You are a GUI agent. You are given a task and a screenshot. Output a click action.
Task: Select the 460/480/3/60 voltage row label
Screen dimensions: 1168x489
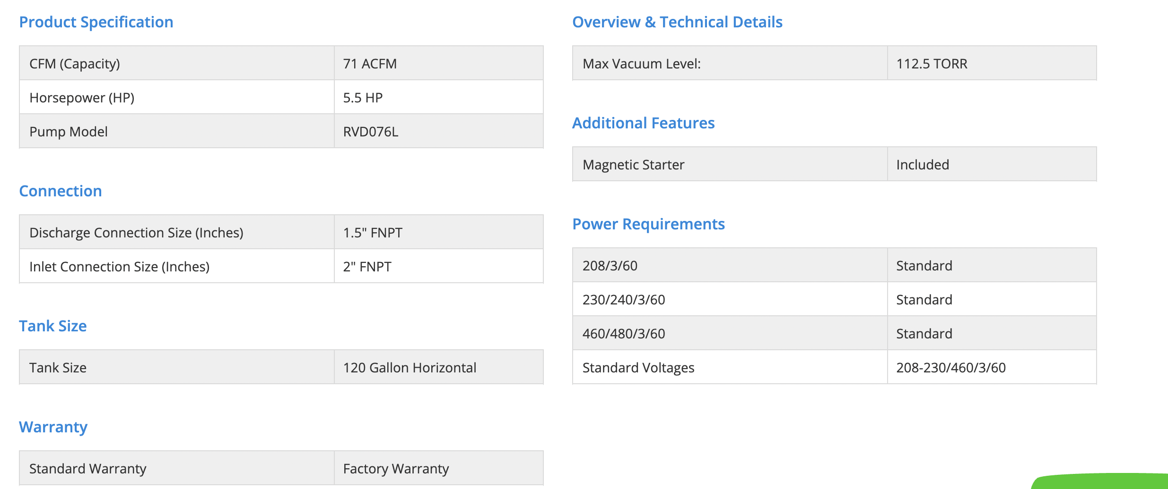click(x=624, y=334)
